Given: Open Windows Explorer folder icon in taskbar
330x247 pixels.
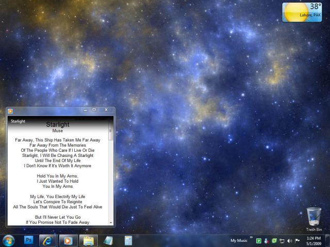Looking at the screenshot, I should 88,240.
